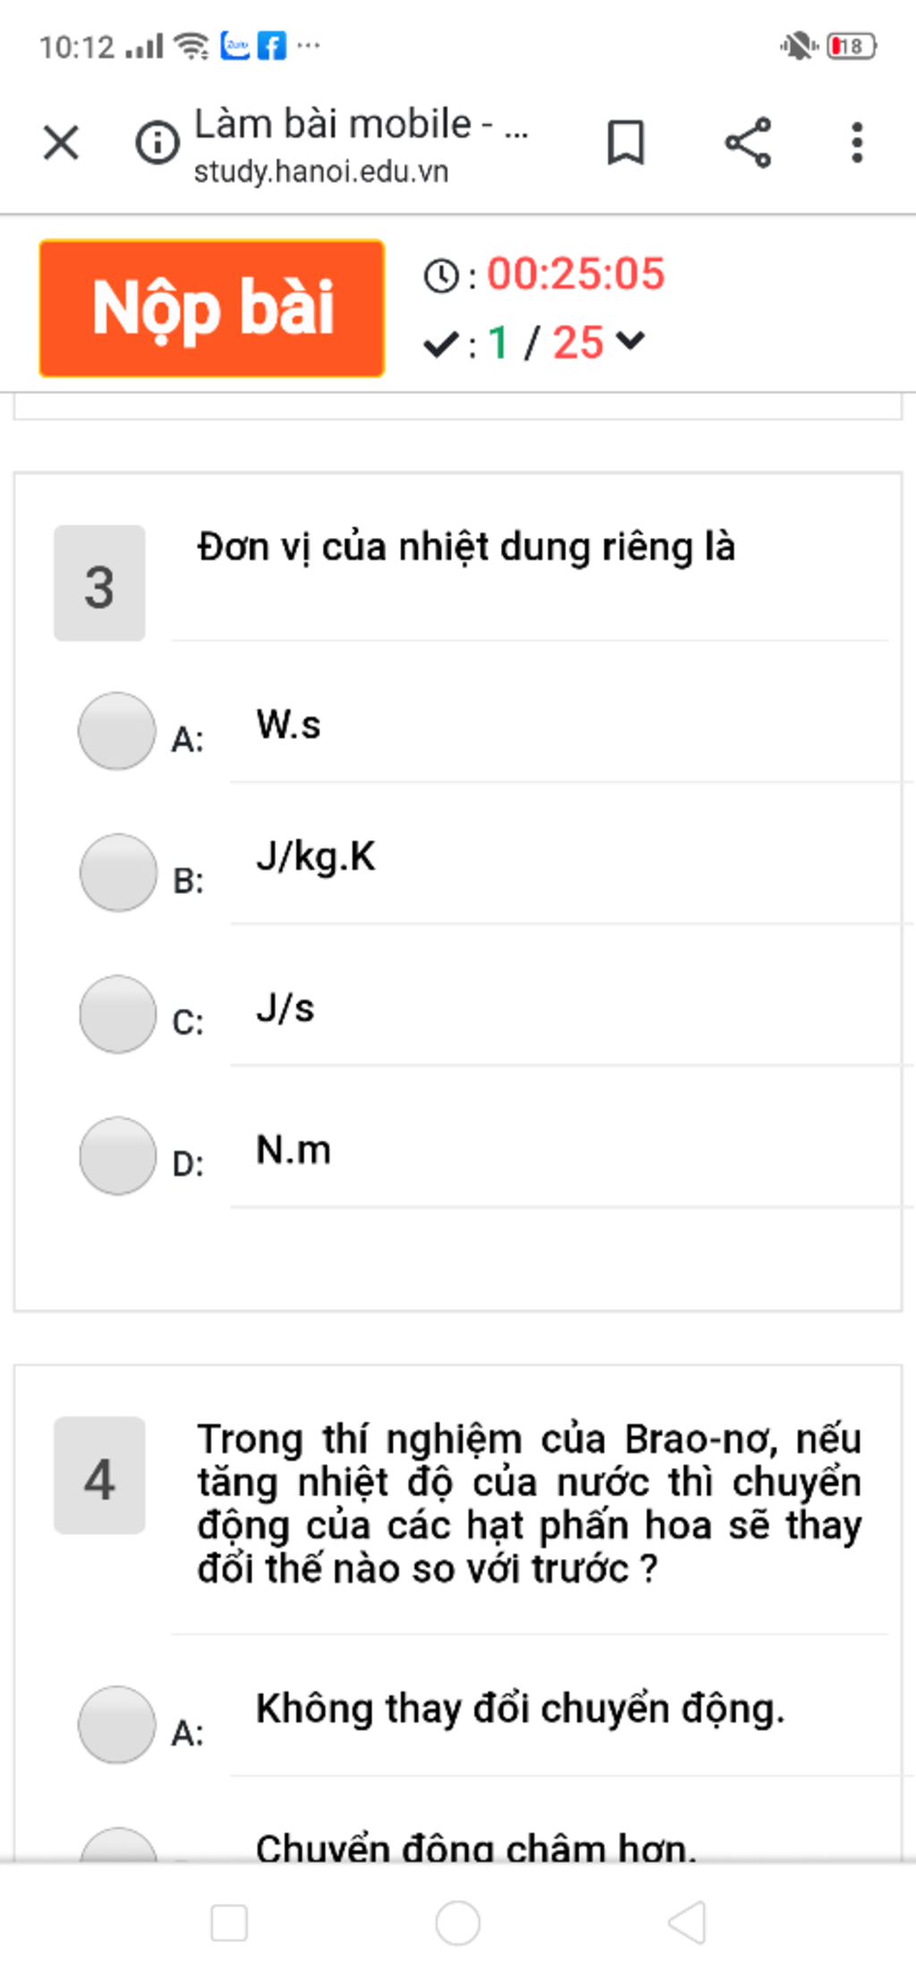This screenshot has height=1984, width=916.
Task: Open the three-dot overflow menu
Action: (857, 142)
